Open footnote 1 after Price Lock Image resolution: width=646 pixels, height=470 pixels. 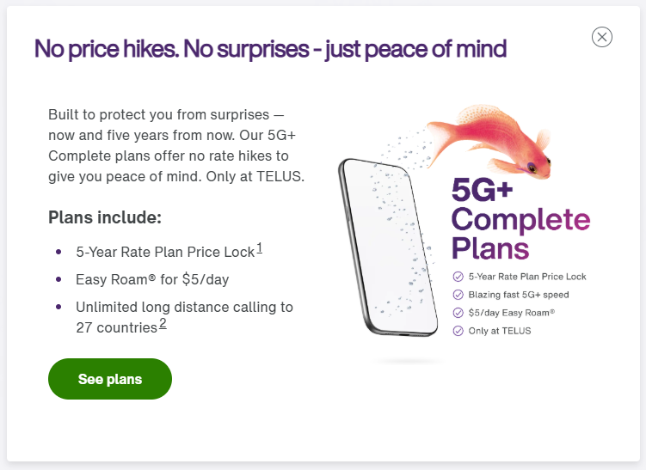(260, 248)
